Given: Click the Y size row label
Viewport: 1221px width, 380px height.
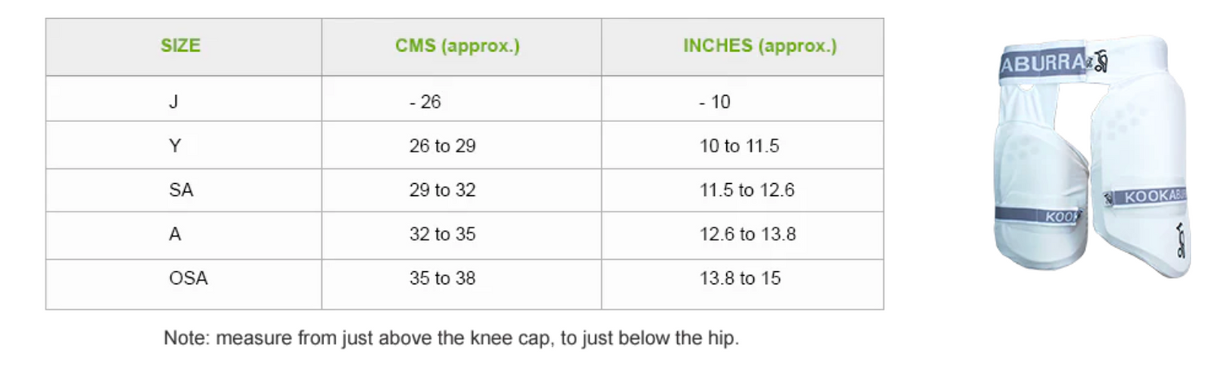Looking at the screenshot, I should click(173, 146).
